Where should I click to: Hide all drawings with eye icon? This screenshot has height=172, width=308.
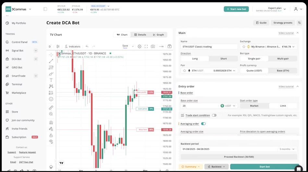(x=51, y=141)
